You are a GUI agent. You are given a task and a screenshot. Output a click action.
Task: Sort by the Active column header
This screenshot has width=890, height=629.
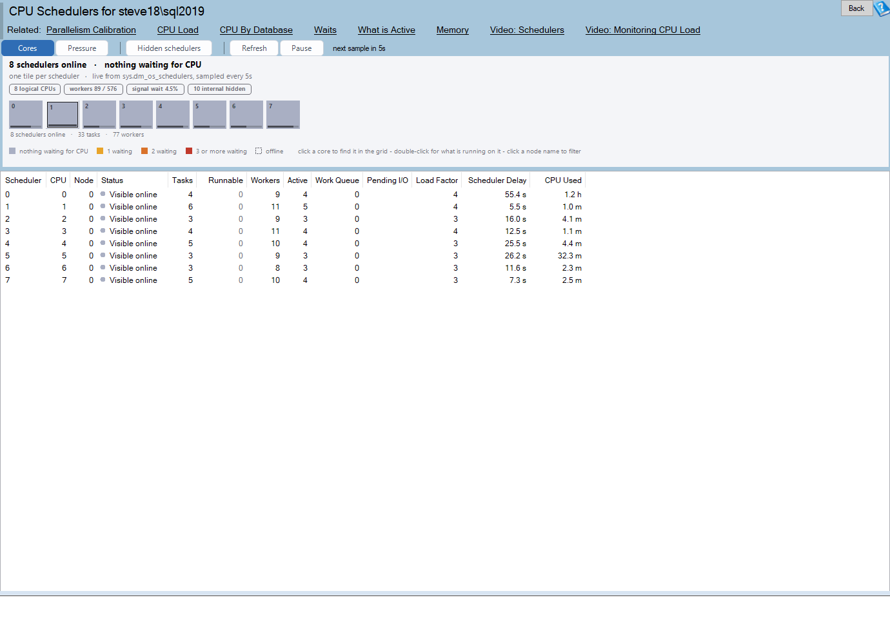click(297, 180)
